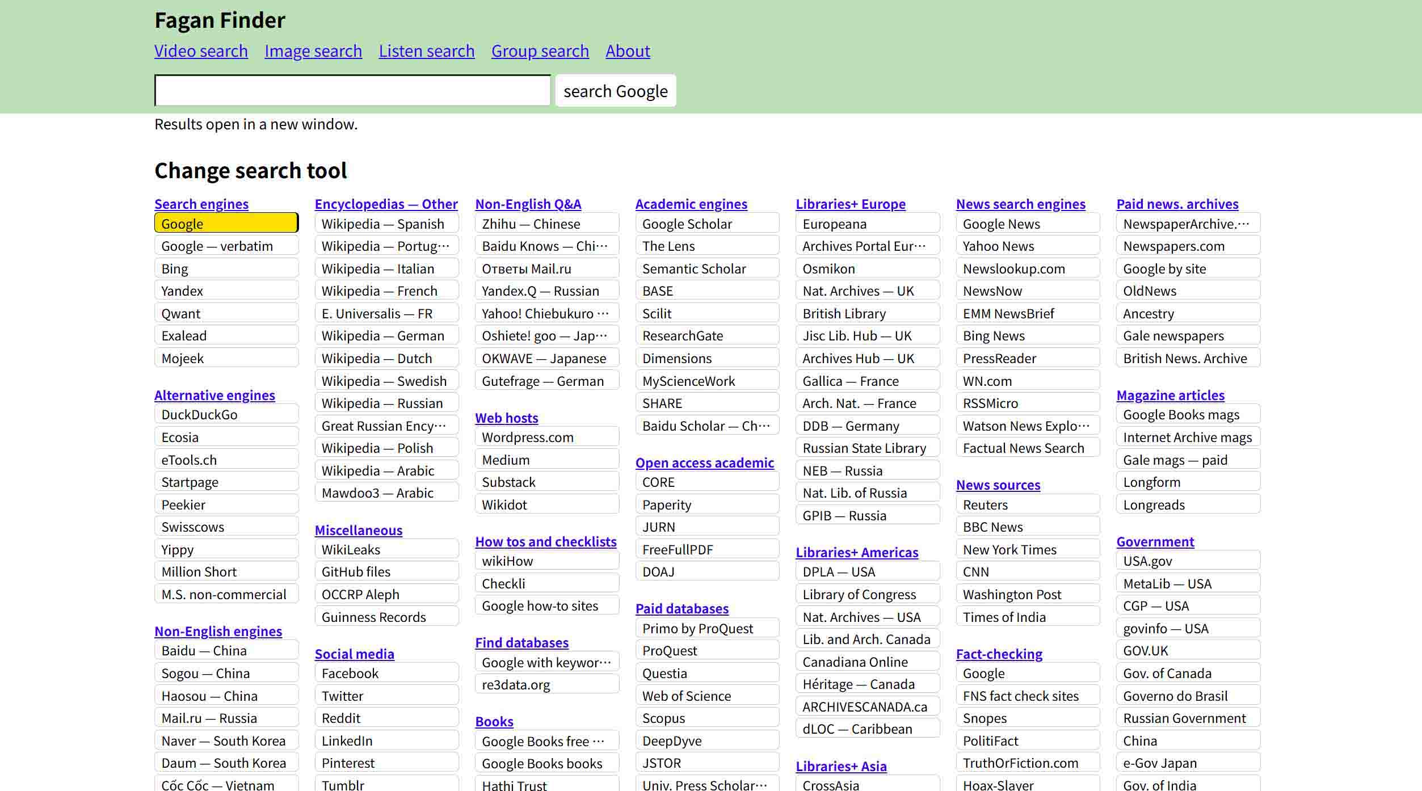Screen dimensions: 1422x791
Task: Pick "Mawdoo3 — Arabic" encyclopedia
Action: pyautogui.click(x=387, y=493)
